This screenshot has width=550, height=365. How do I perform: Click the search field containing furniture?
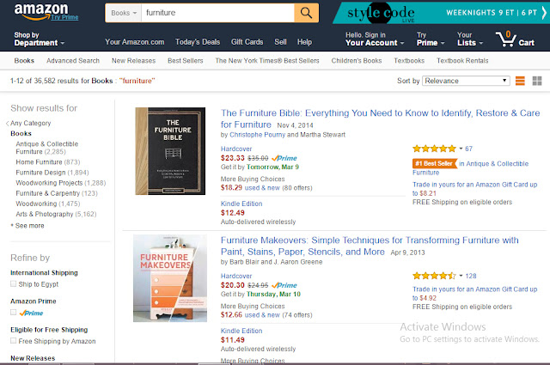215,13
